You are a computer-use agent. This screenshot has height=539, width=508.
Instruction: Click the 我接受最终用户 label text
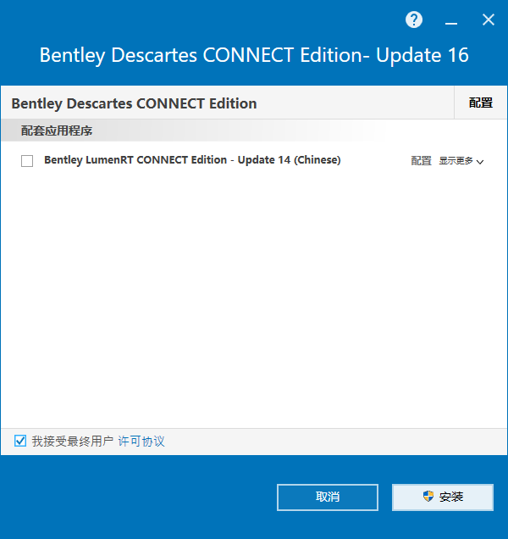(73, 441)
